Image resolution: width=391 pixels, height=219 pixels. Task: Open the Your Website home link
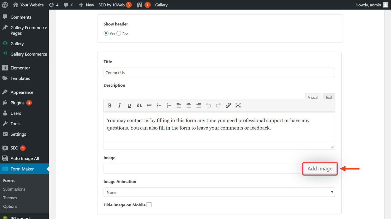click(x=28, y=5)
